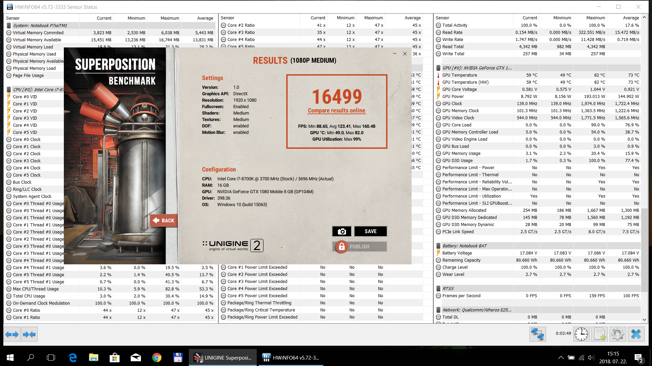Click the volume speaker tray icon

coord(591,358)
